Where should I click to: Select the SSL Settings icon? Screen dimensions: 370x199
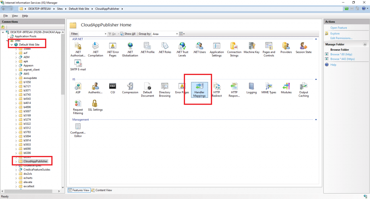pyautogui.click(x=95, y=105)
